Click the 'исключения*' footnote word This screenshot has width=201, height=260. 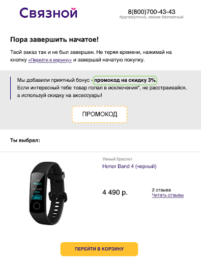(124, 88)
